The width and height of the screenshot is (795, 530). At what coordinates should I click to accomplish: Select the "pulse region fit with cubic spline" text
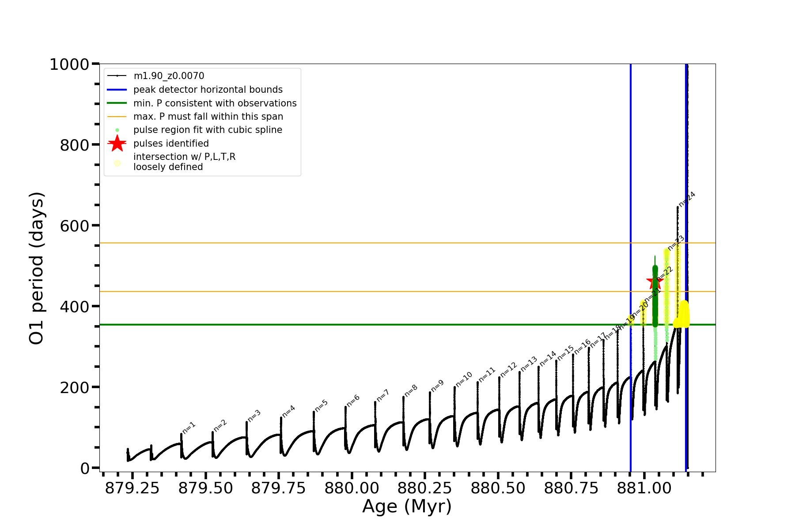click(x=208, y=130)
